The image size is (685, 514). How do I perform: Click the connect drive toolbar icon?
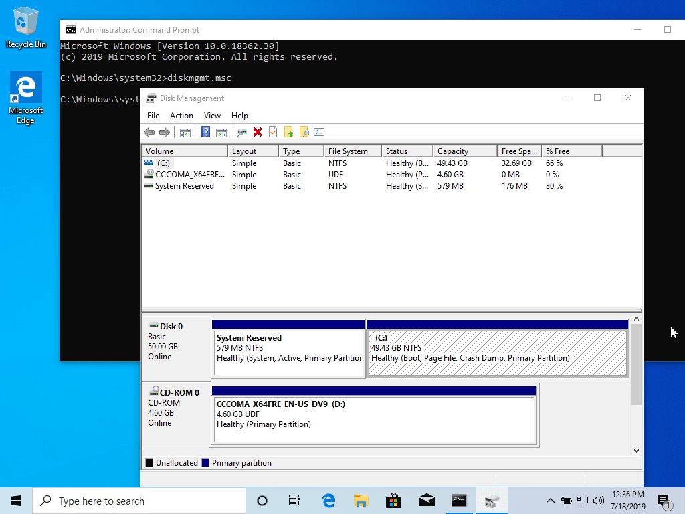click(241, 133)
